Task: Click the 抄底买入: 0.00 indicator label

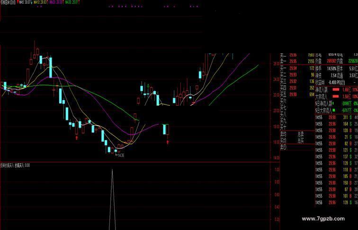Action: (x=22, y=165)
